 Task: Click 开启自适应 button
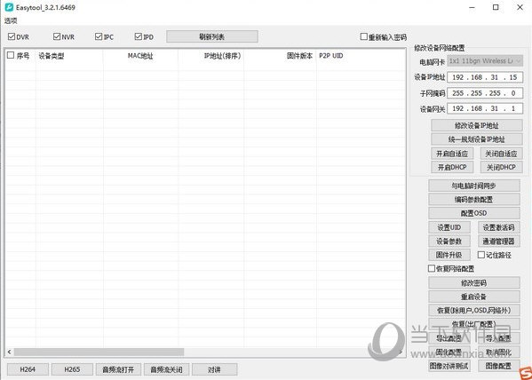pos(452,154)
